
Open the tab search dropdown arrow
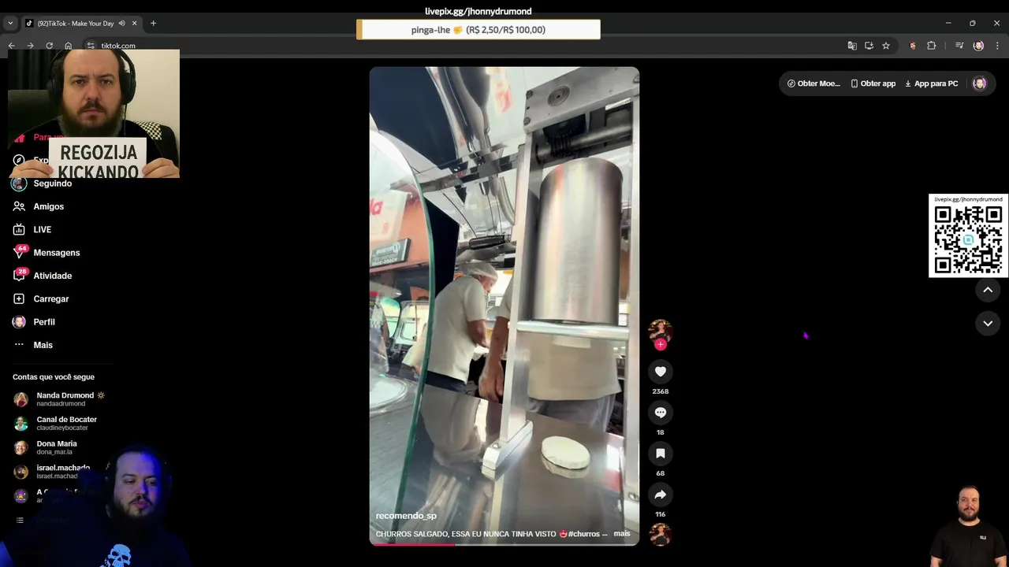click(x=10, y=24)
